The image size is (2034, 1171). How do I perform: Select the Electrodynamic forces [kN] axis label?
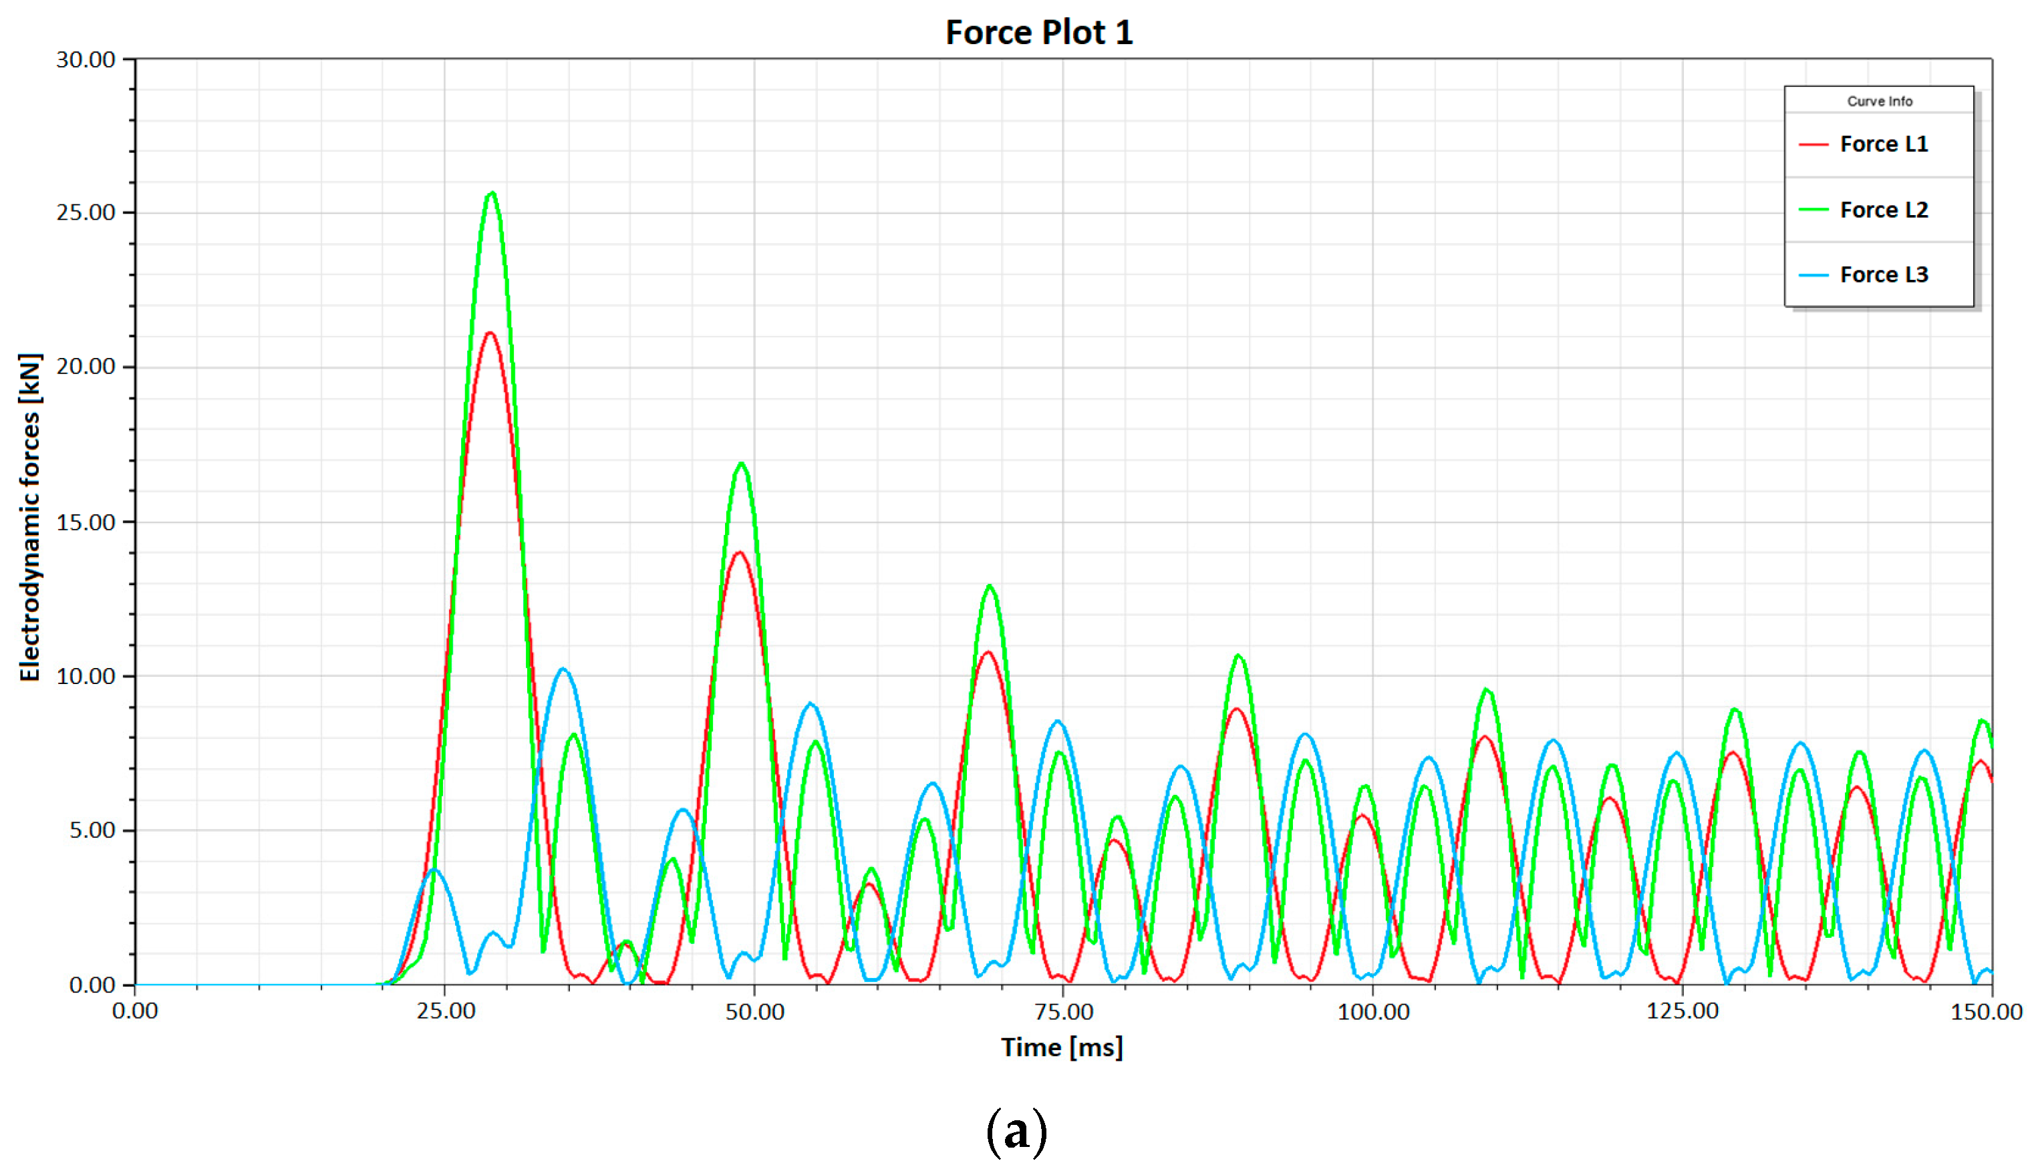(30, 517)
